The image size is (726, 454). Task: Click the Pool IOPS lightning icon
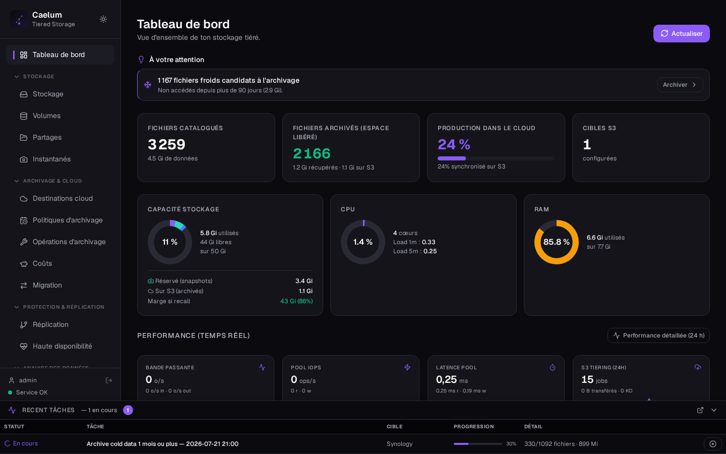pos(407,367)
